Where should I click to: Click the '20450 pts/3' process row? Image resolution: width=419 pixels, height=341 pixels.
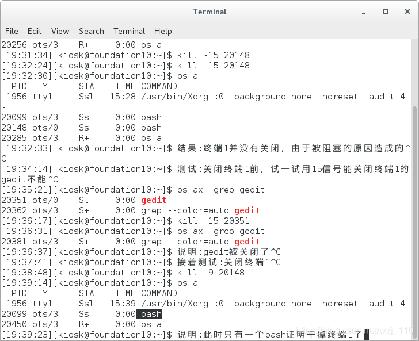tap(82, 324)
